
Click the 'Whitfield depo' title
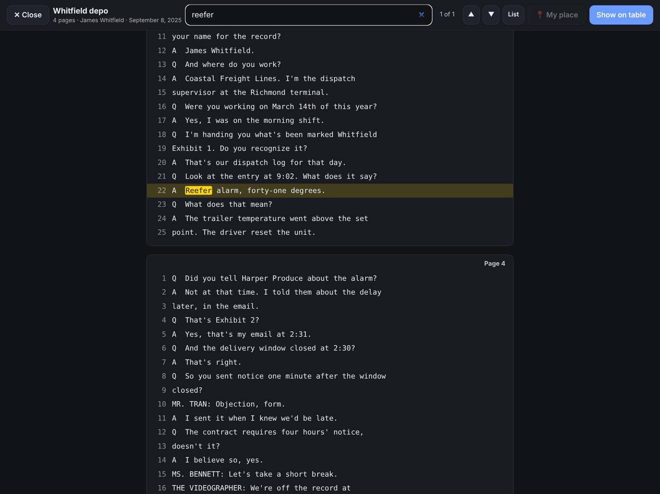pos(80,11)
